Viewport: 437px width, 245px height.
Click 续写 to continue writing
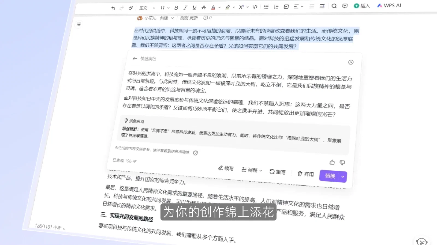[226, 168]
